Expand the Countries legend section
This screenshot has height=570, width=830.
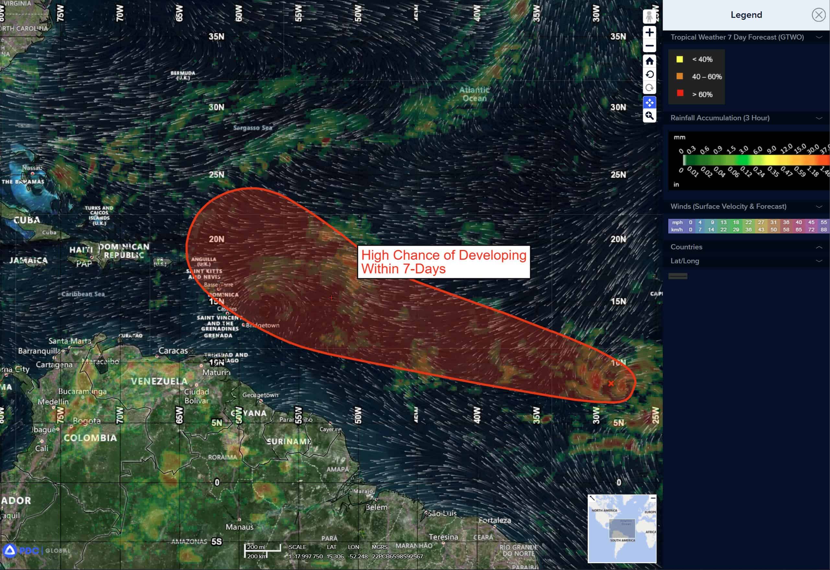coord(819,247)
